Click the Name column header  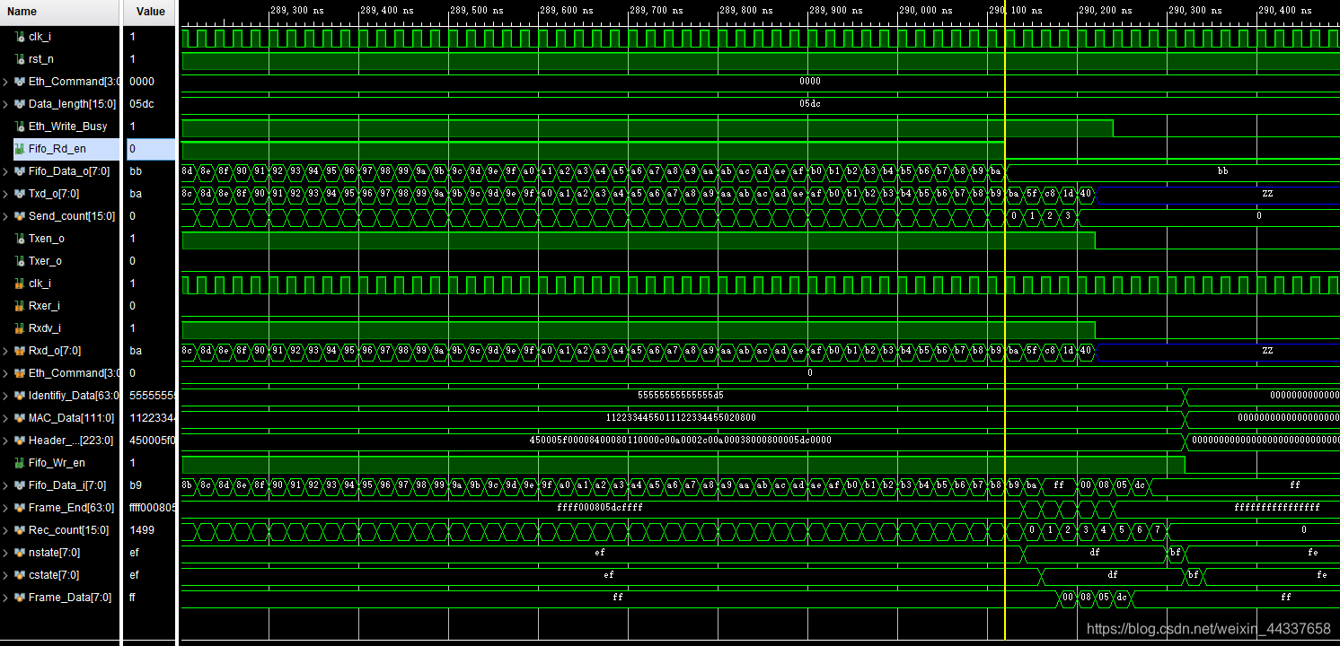coord(60,12)
